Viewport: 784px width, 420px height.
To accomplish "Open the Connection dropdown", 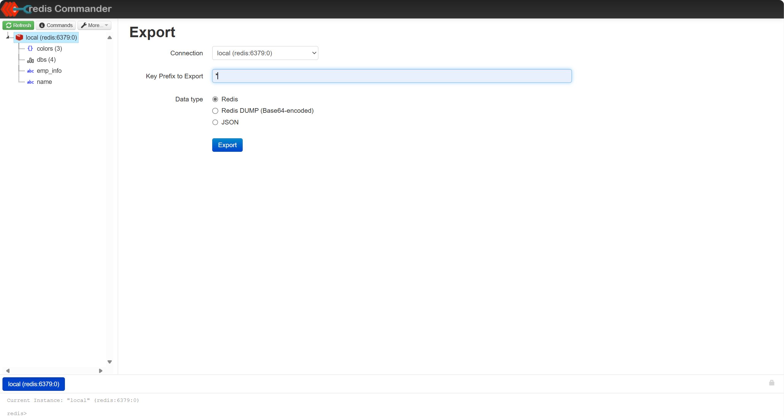I will click(265, 53).
